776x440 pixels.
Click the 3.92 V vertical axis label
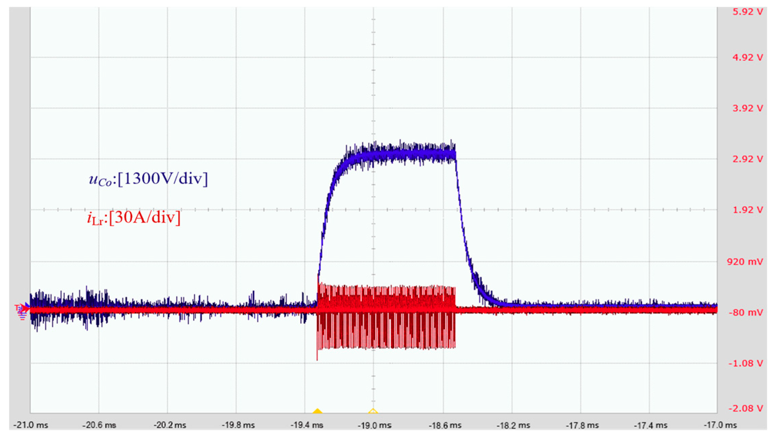pos(747,108)
